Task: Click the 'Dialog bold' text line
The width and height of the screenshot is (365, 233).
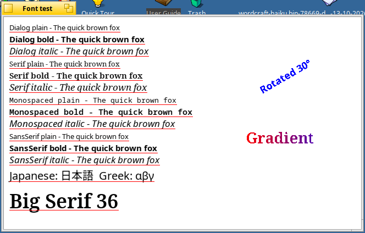Action: [77, 40]
